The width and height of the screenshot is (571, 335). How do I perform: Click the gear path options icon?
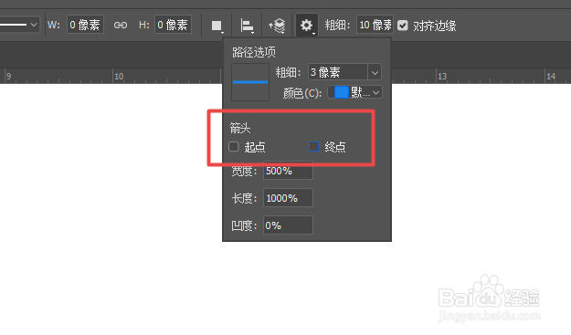307,25
